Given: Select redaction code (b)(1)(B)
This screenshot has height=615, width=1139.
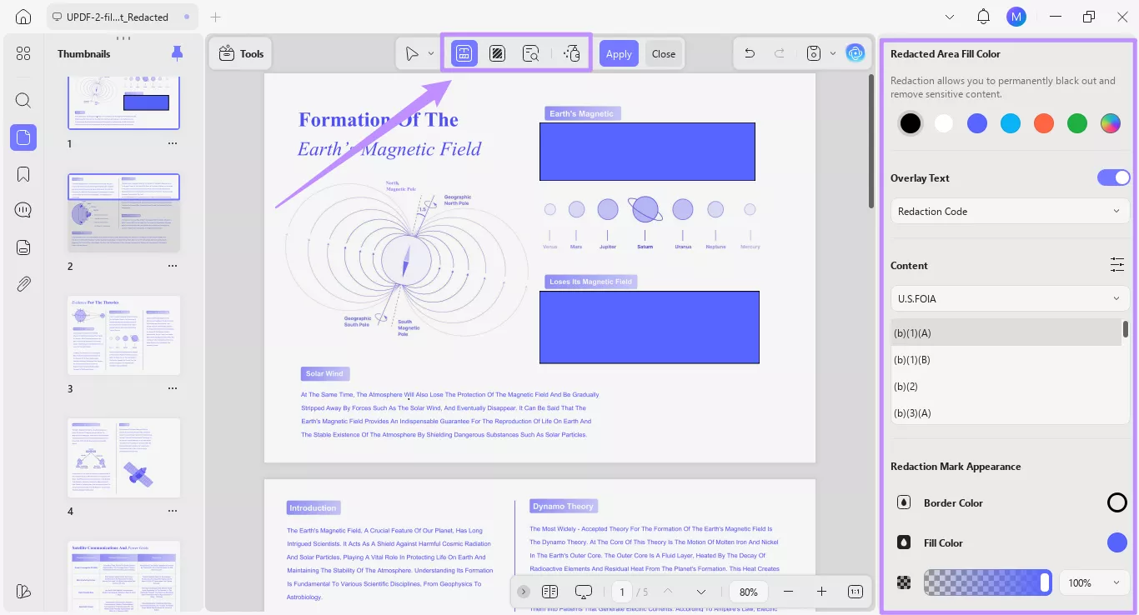Looking at the screenshot, I should [x=1006, y=359].
